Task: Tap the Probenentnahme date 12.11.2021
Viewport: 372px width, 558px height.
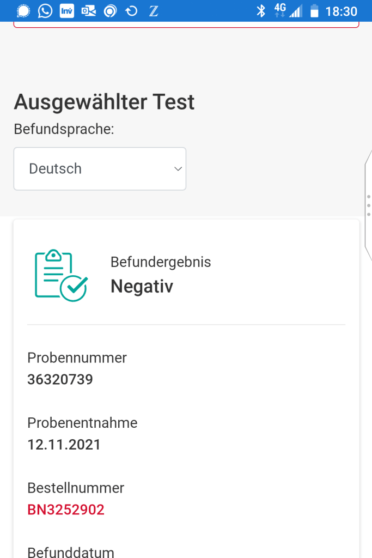Action: (64, 445)
